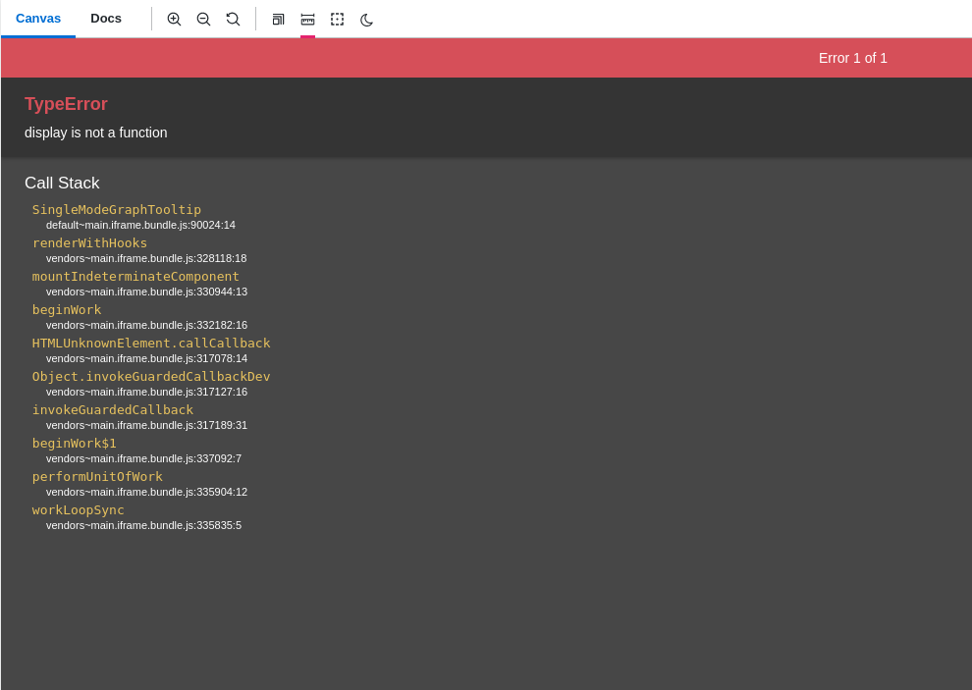Click the performUnitOfWork stack entry

(97, 476)
